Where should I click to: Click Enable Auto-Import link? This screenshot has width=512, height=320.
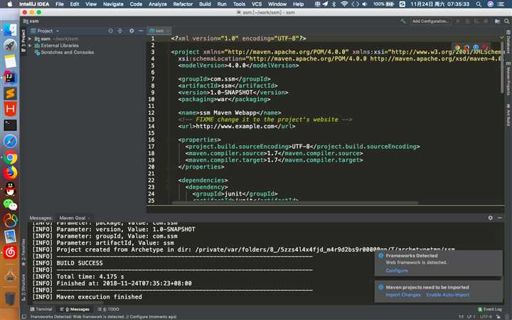[x=448, y=295]
